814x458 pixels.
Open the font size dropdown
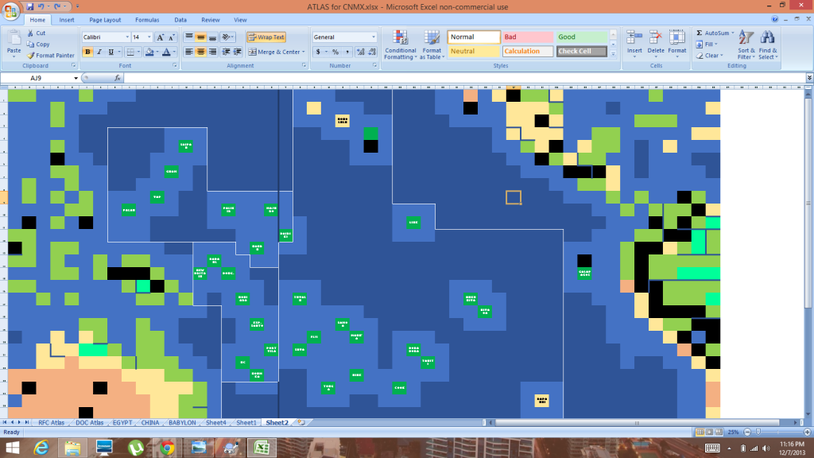[149, 37]
